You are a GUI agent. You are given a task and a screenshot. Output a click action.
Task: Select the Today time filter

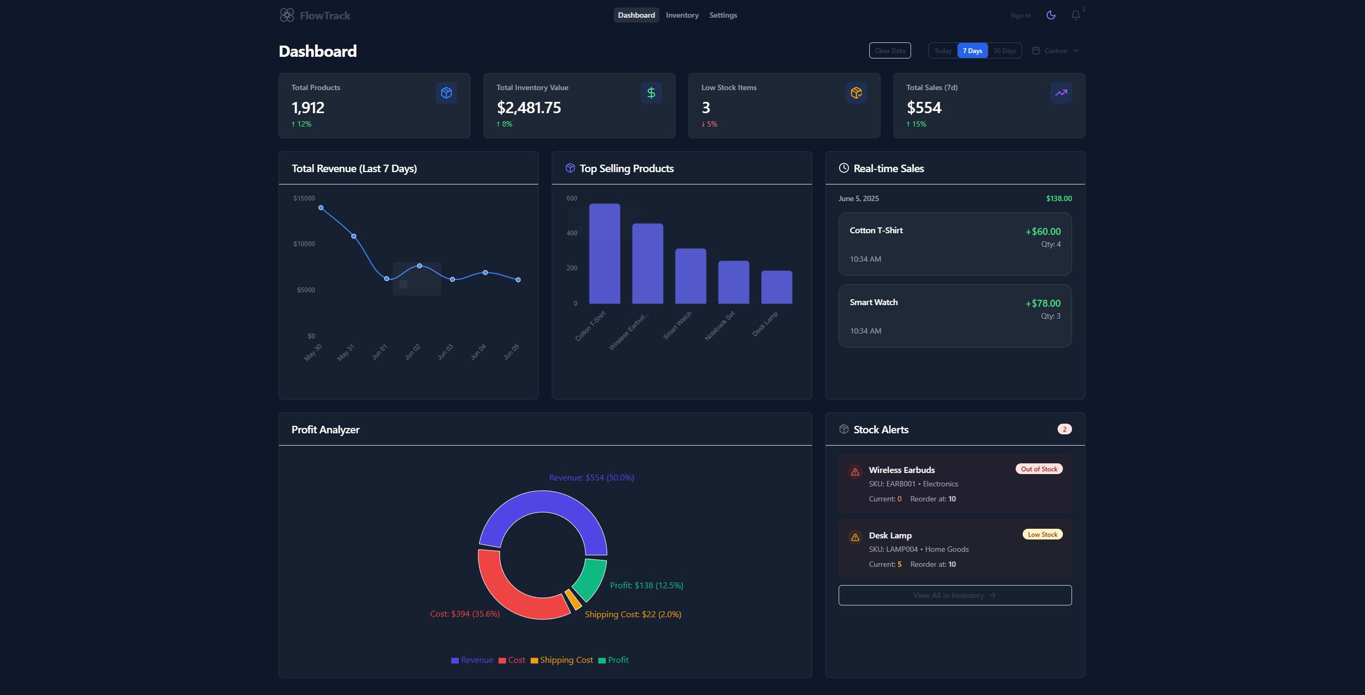(x=943, y=50)
